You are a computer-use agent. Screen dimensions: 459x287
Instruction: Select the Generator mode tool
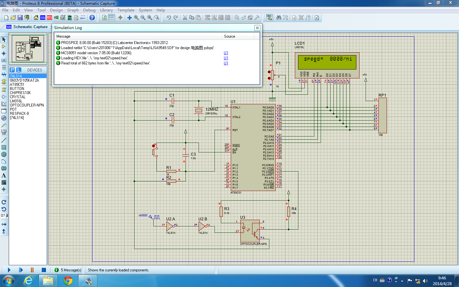tap(4, 118)
